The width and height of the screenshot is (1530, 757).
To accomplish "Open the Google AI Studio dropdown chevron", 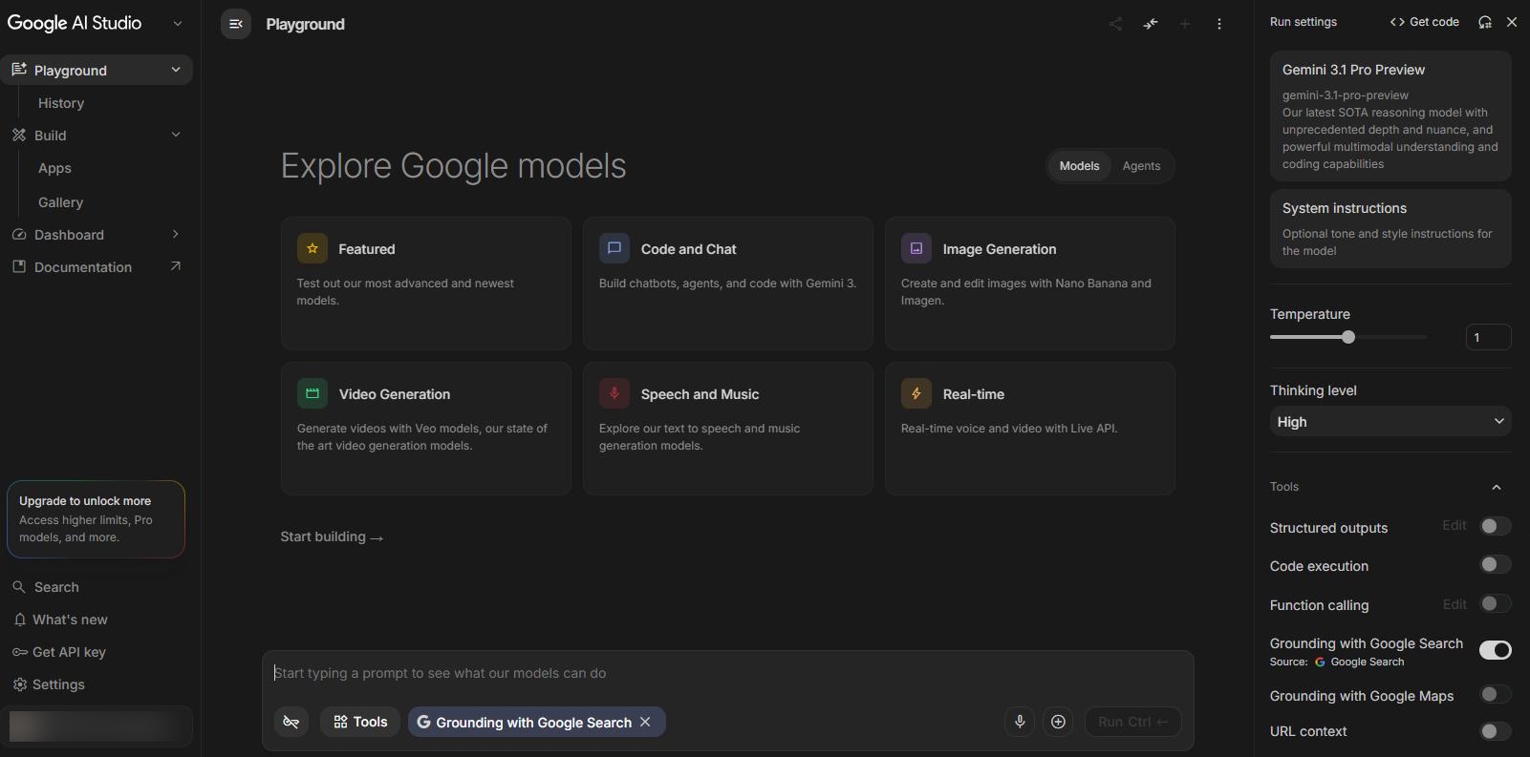I will (177, 24).
